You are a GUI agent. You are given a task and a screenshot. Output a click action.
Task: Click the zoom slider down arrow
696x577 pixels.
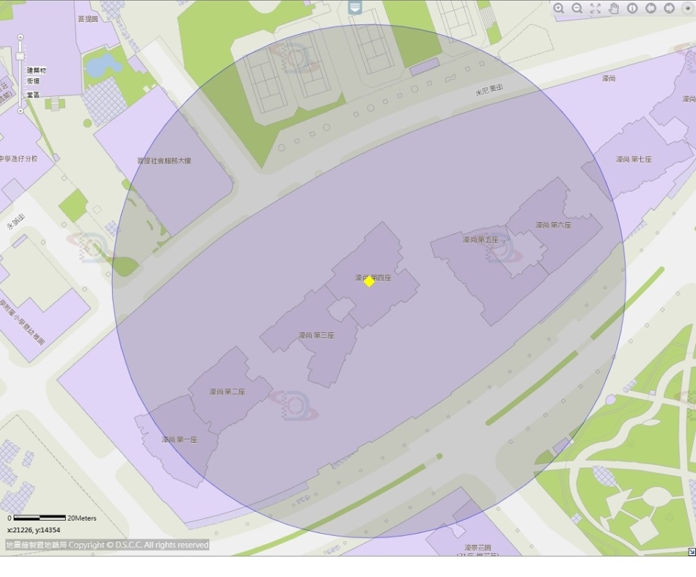[20, 111]
